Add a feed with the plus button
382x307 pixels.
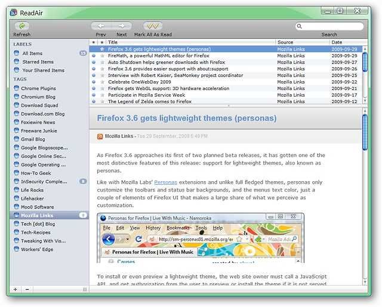pyautogui.click(x=16, y=289)
